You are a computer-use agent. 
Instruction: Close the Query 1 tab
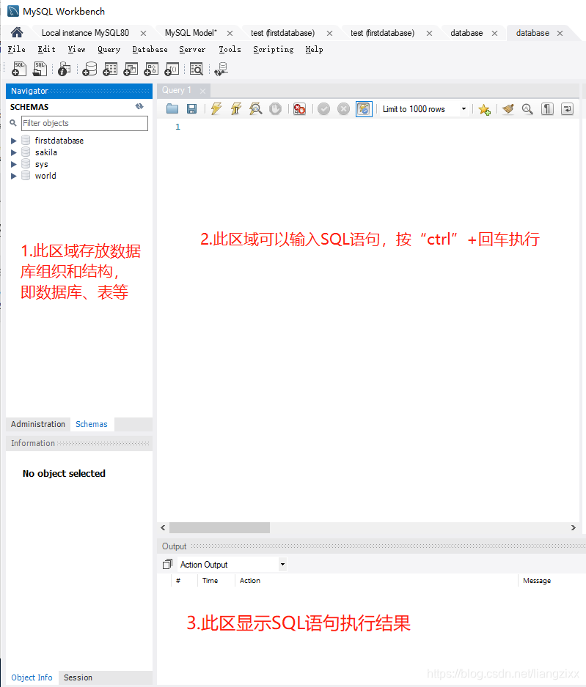click(x=202, y=91)
